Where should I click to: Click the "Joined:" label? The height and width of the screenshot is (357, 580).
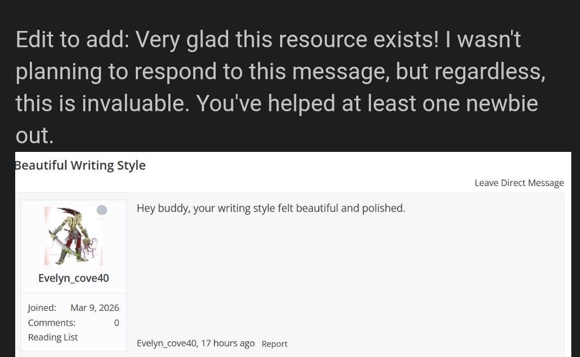click(42, 308)
